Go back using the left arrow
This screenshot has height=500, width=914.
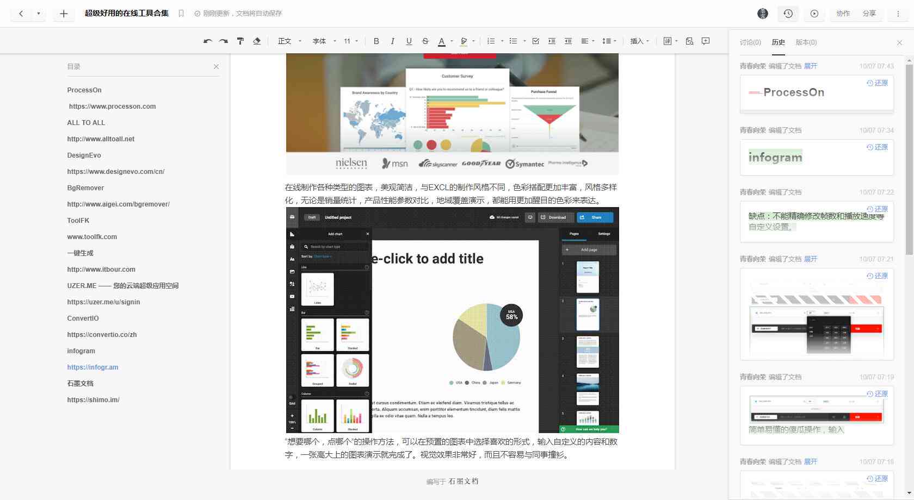pos(21,14)
